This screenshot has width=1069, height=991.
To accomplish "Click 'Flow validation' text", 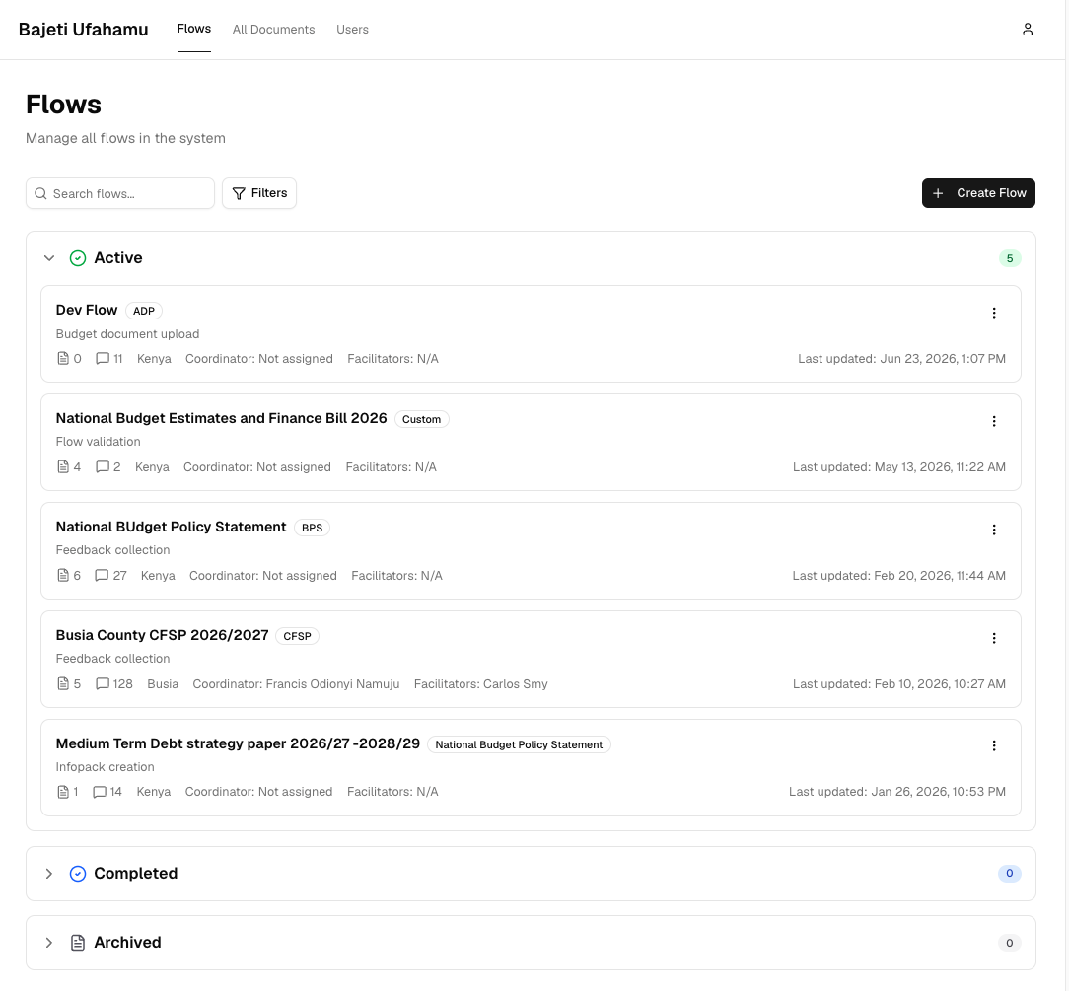I will 99,442.
